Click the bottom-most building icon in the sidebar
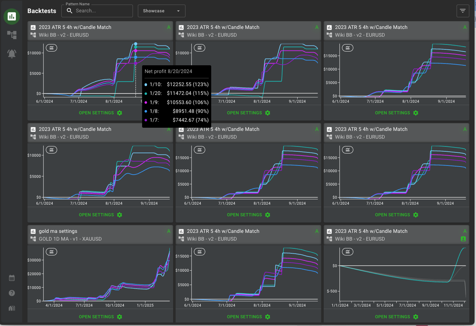This screenshot has width=476, height=326. 12,308
